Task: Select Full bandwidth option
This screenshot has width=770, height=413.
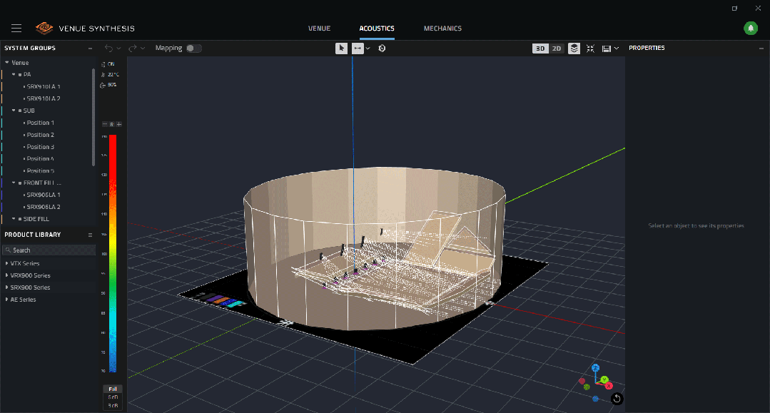Action: tap(113, 389)
